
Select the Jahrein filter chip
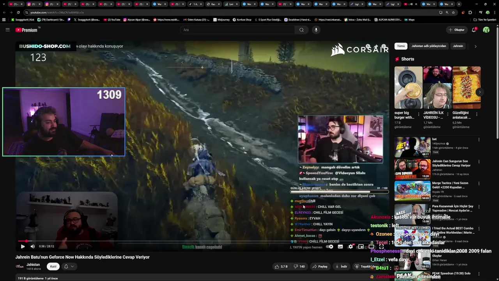click(458, 46)
